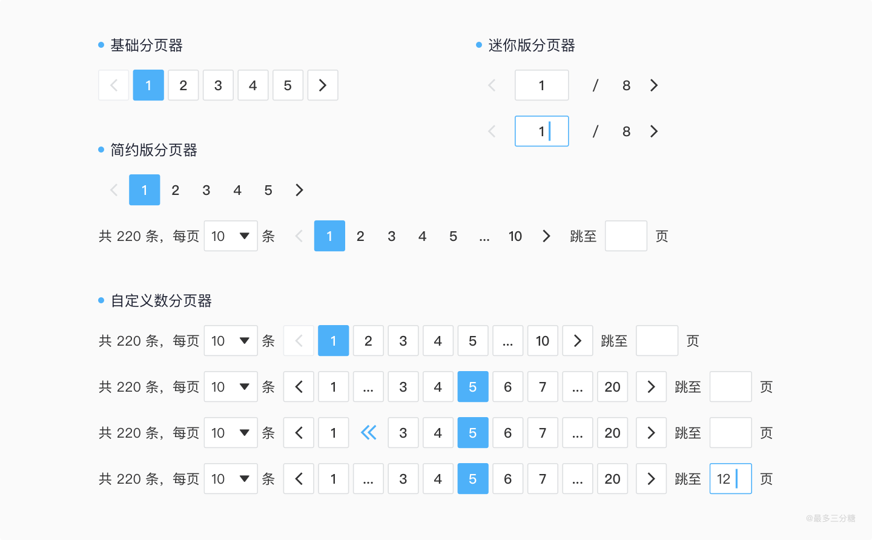Click the double-left arrow jump-back icon
Screen dimensions: 872x540
pos(368,433)
